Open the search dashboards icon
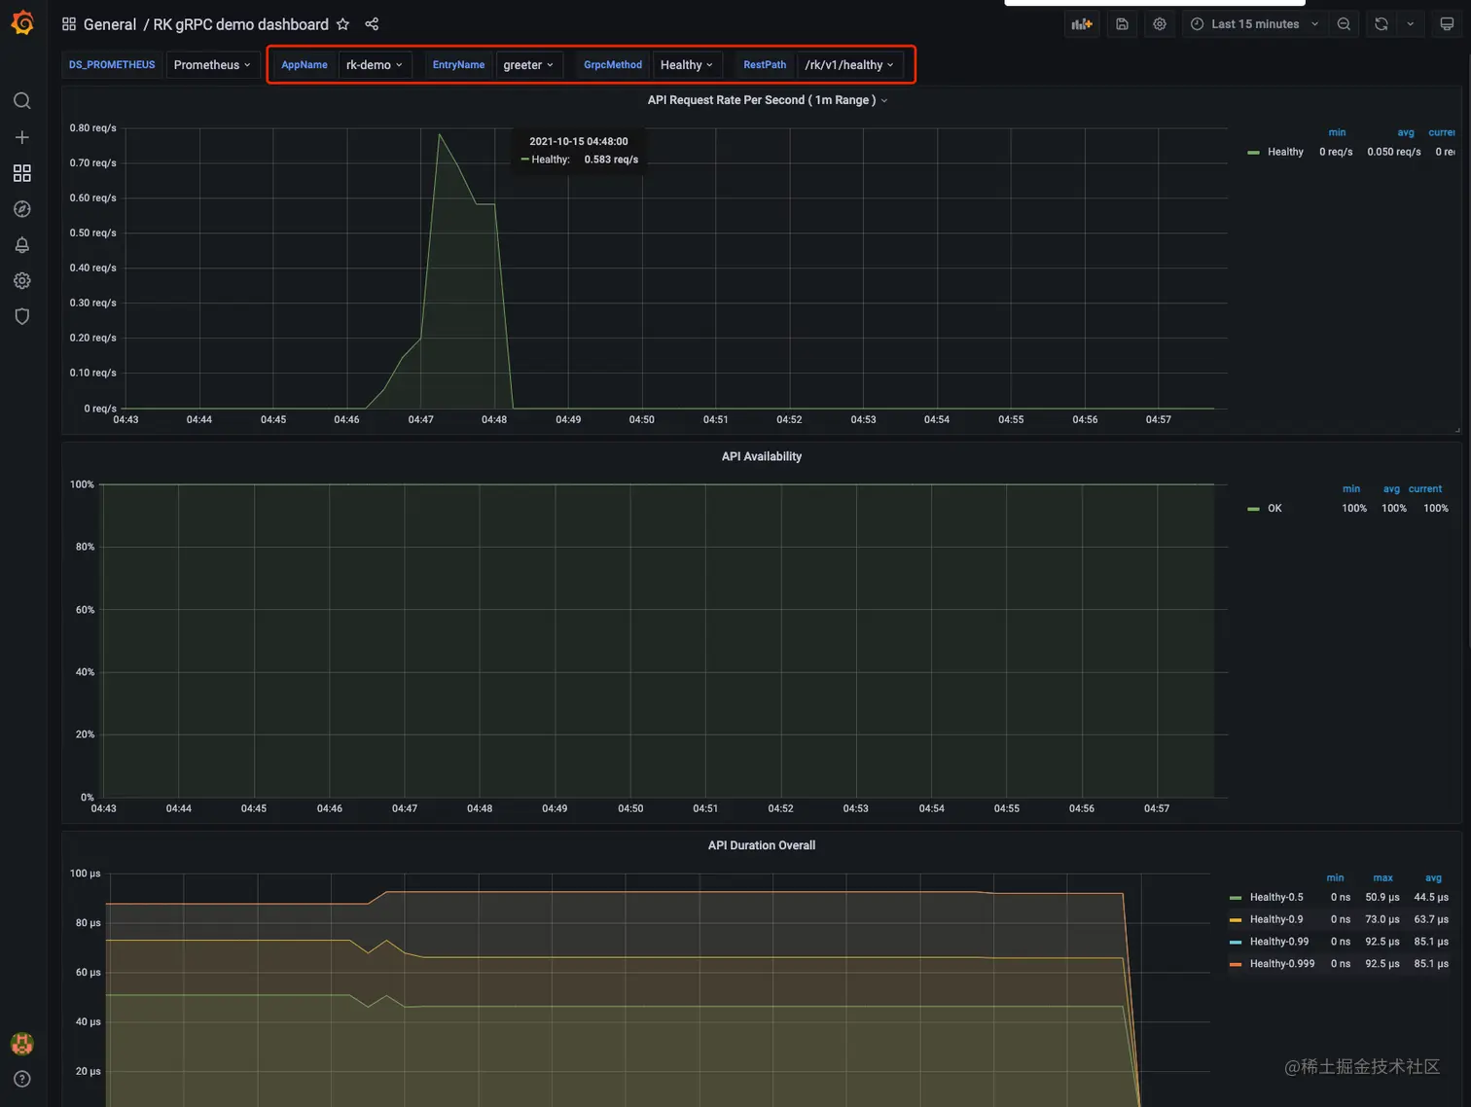 pos(22,101)
